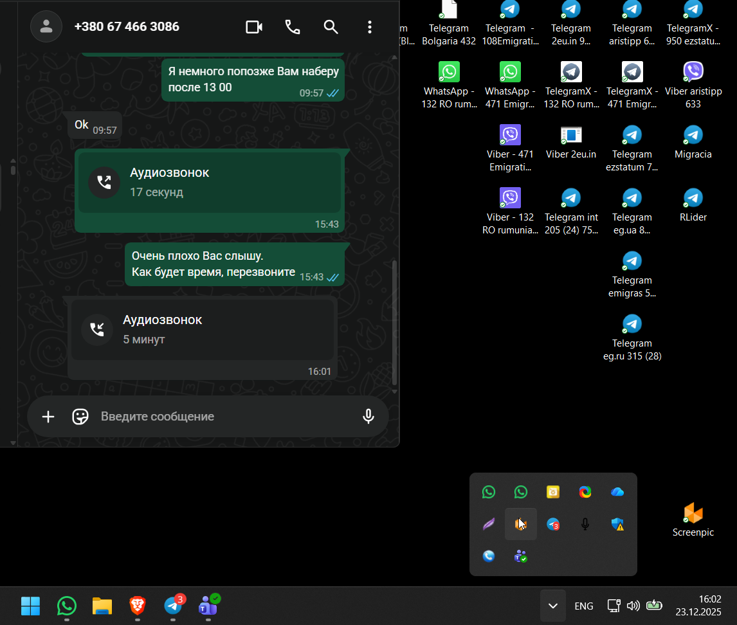Open Telegram emigras desktop shortcut

632,275
